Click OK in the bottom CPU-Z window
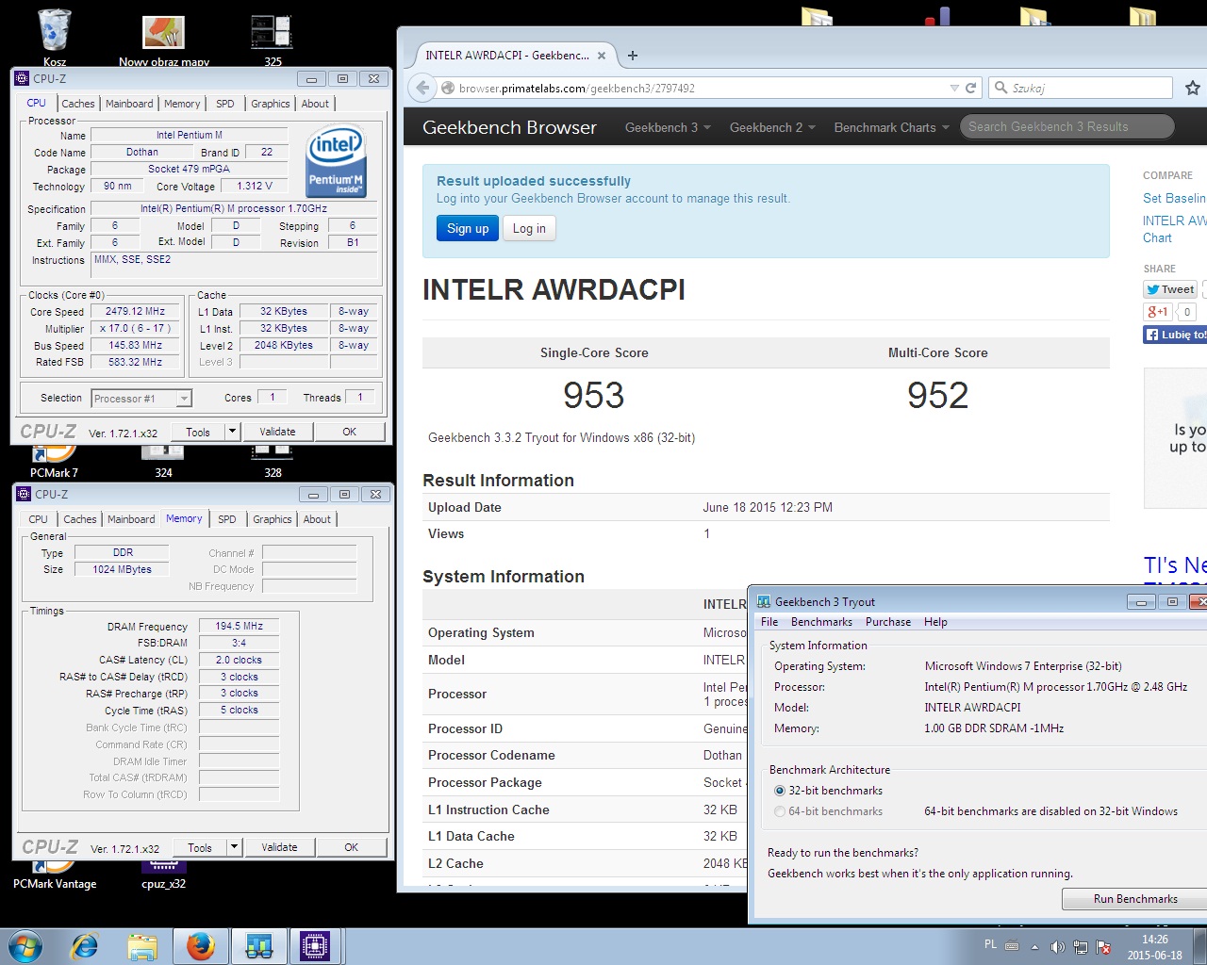The height and width of the screenshot is (965, 1207). pos(351,847)
